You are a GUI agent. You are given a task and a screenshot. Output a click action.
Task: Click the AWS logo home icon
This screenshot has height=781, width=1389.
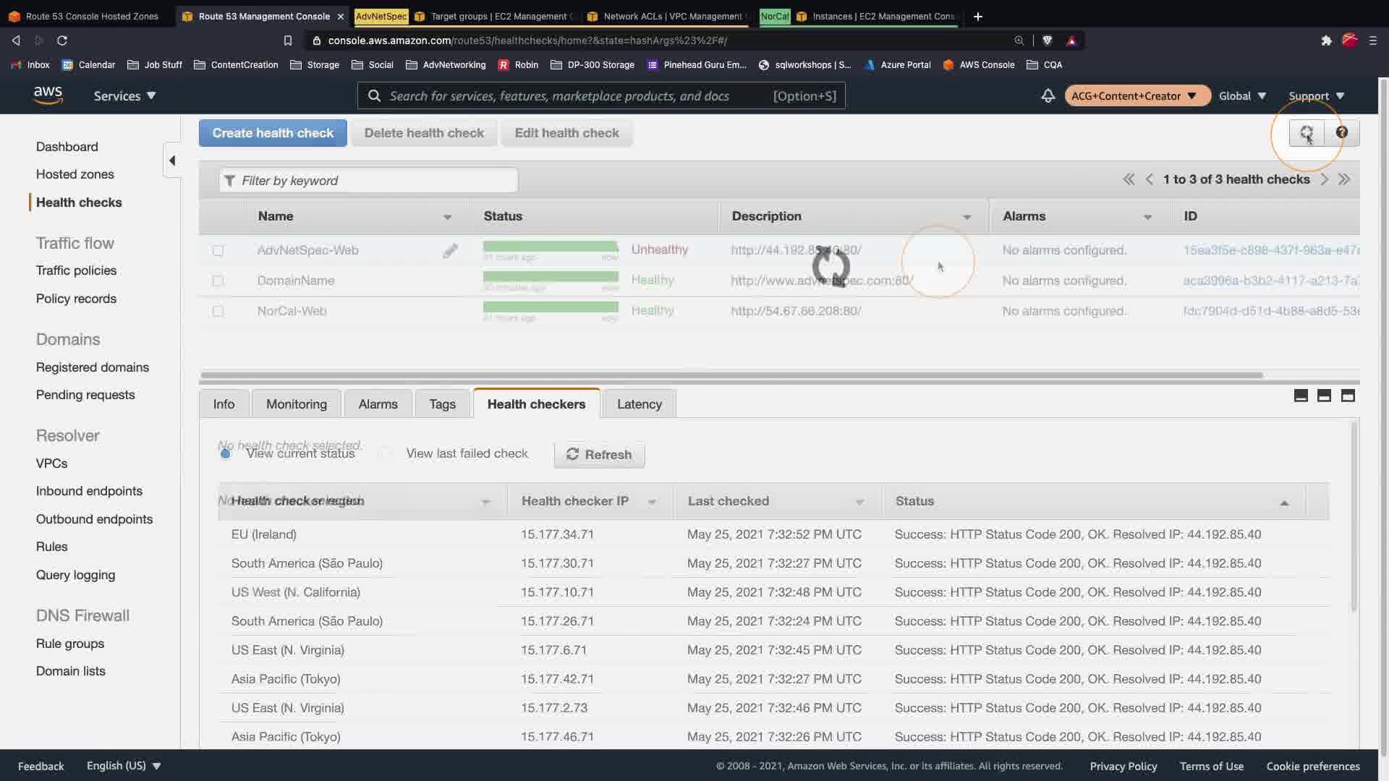point(48,95)
